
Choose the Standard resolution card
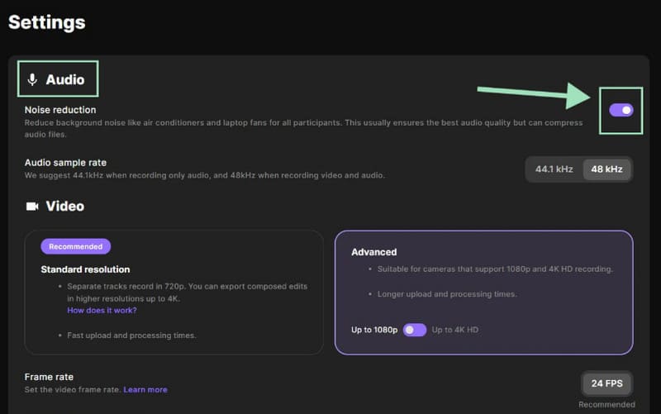pyautogui.click(x=174, y=292)
